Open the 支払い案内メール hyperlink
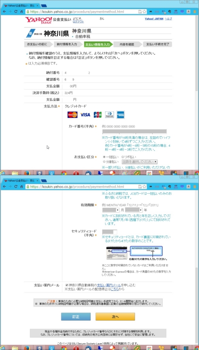199x350 pixels. point(109,285)
